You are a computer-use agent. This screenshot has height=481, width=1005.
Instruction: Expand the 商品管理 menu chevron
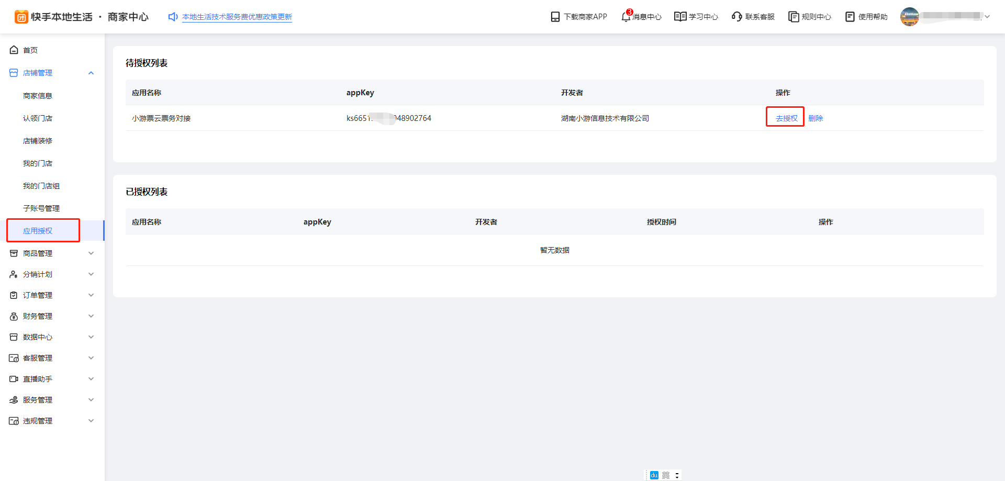tap(91, 253)
